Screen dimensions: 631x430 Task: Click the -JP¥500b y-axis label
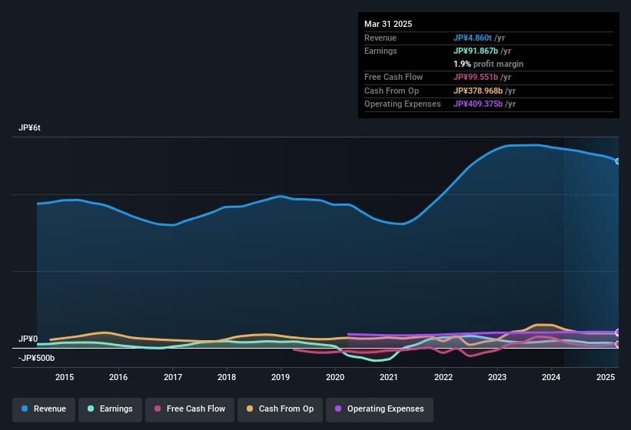coord(36,358)
